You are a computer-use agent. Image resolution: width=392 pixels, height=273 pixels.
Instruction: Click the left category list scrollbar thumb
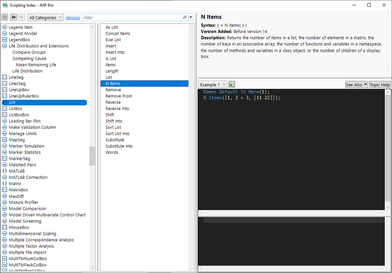[x=92, y=156]
